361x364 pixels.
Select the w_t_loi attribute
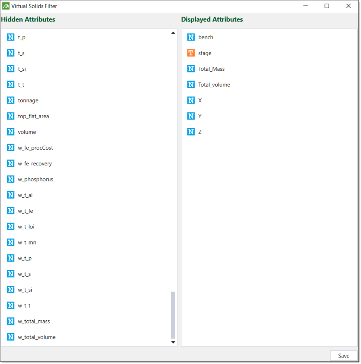pos(26,227)
